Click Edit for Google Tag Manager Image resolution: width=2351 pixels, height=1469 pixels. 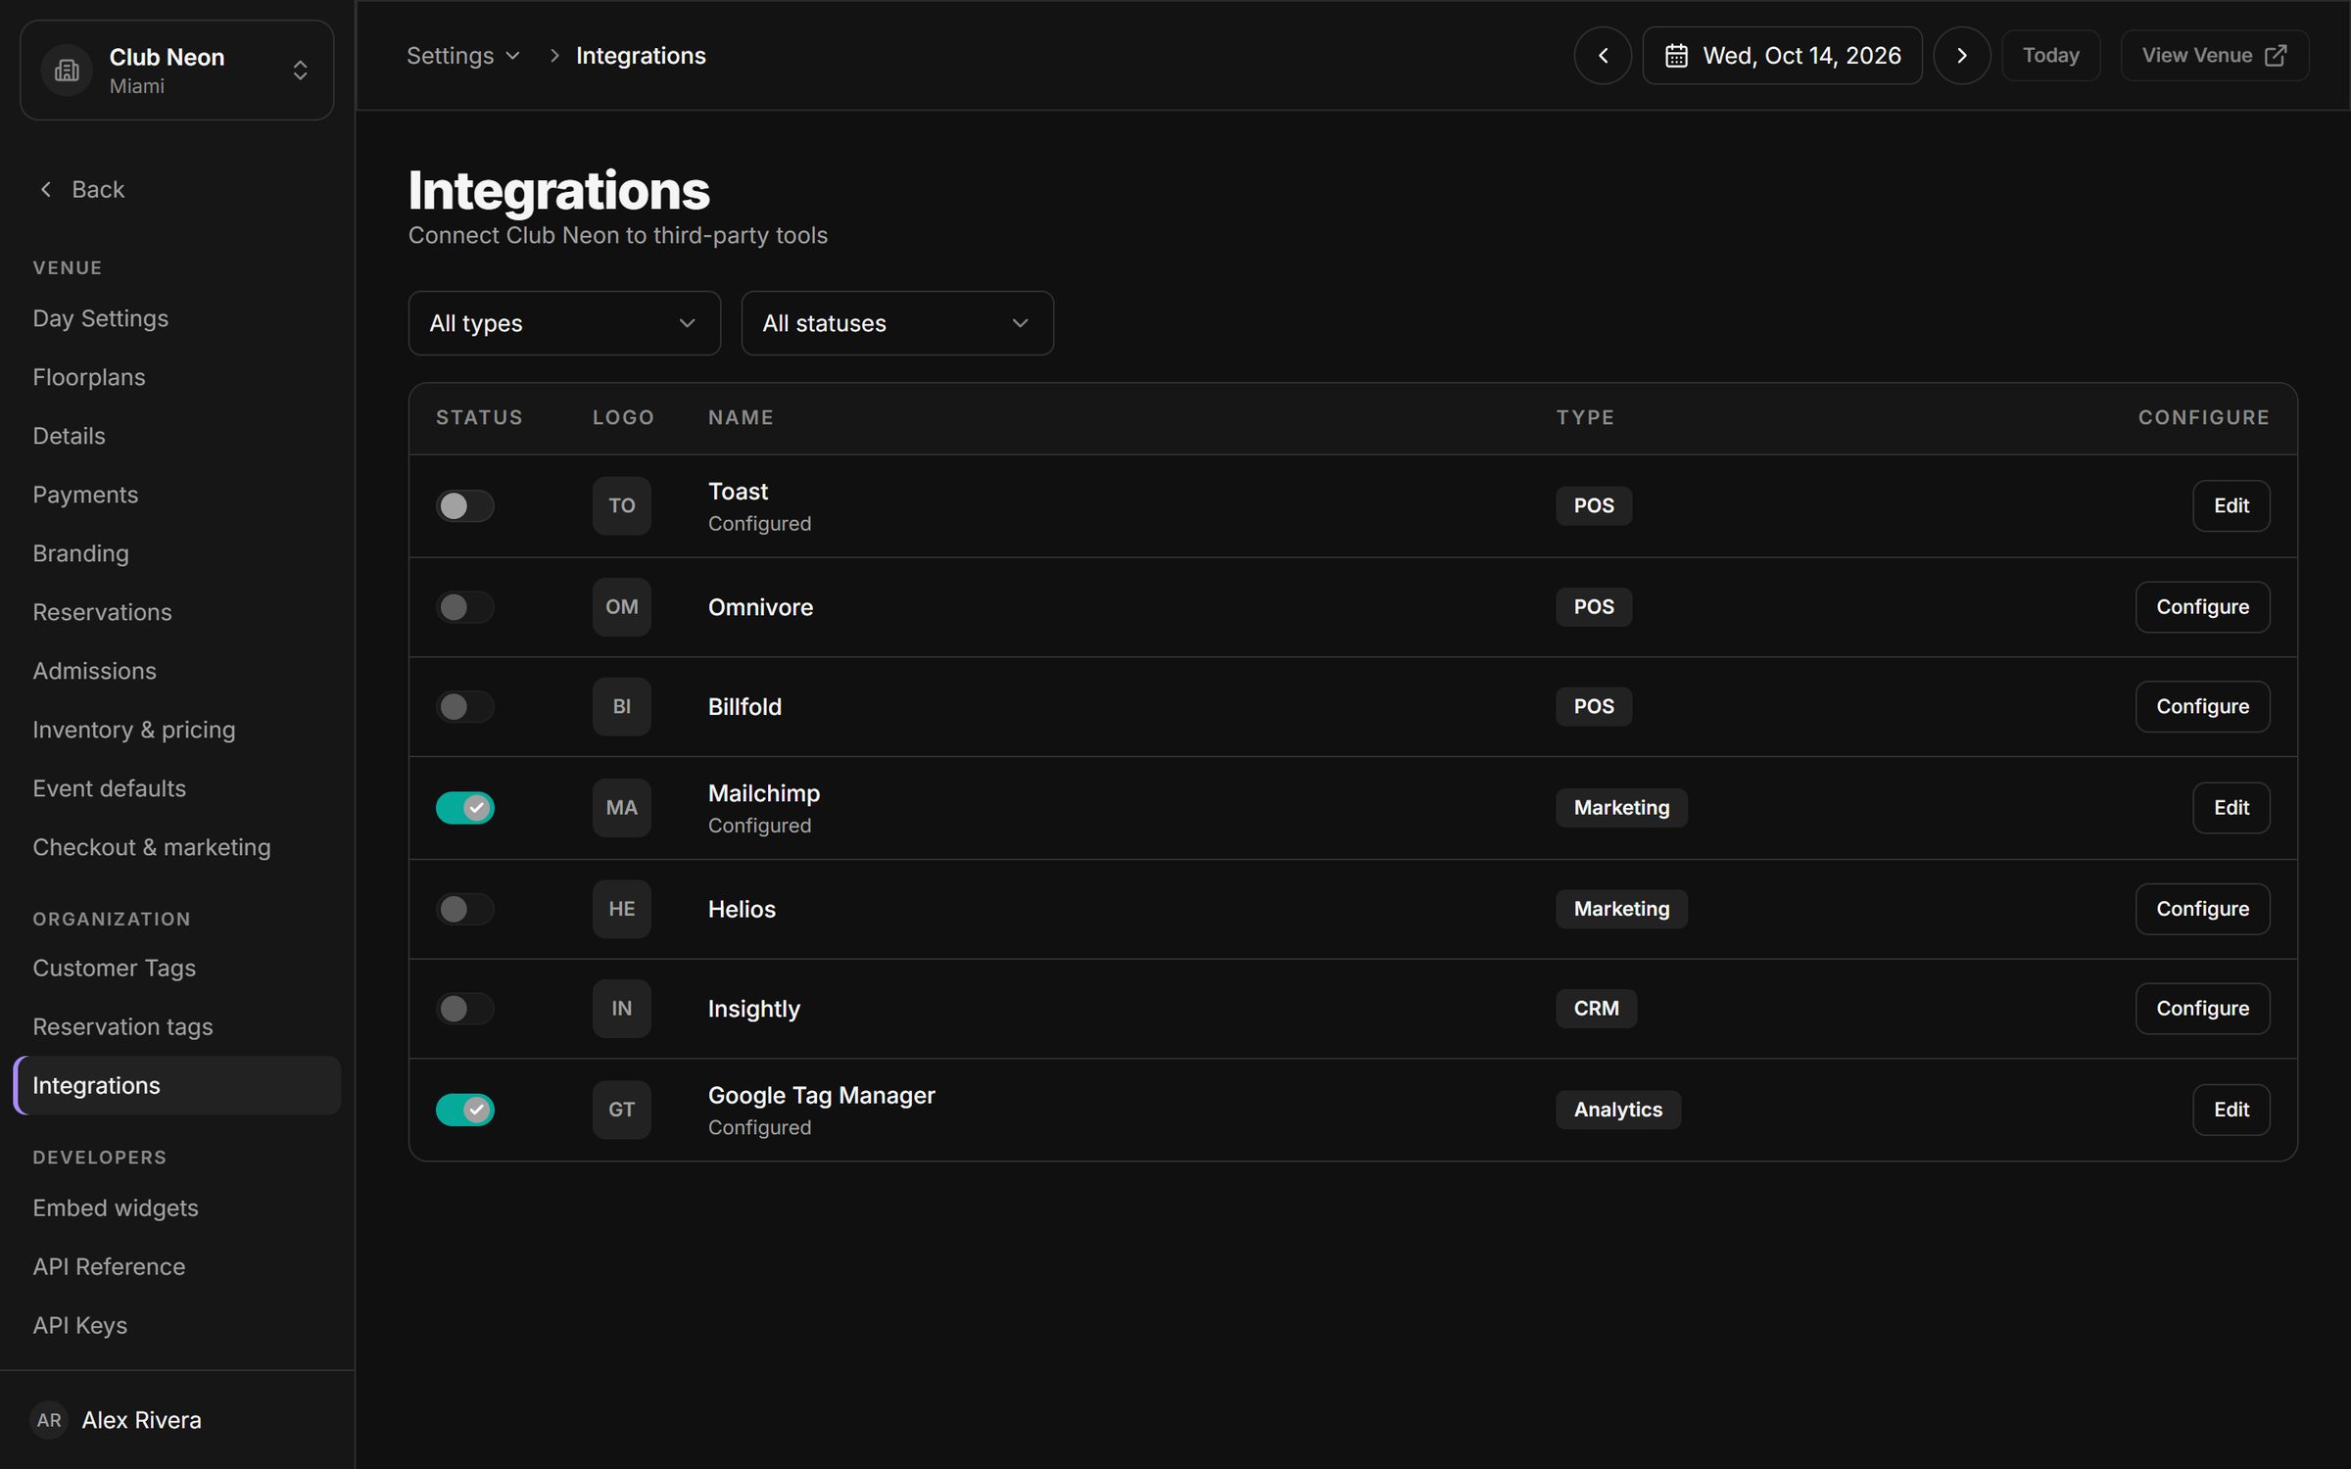click(2231, 1110)
